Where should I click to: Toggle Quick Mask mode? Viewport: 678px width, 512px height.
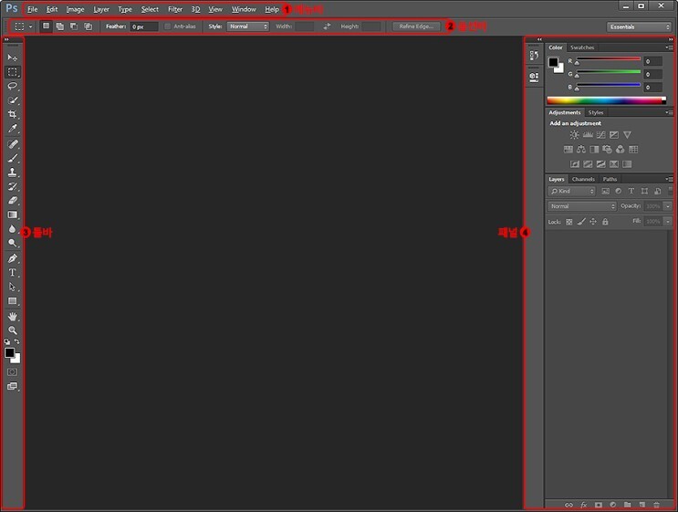point(12,371)
